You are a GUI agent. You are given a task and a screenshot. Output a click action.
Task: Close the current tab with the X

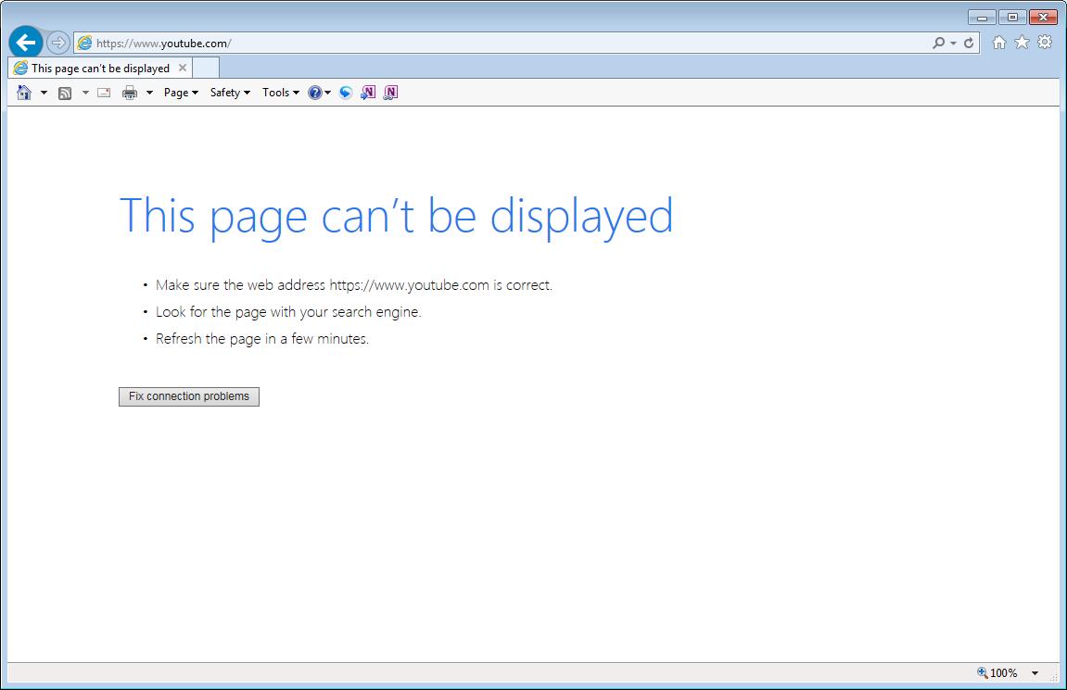[x=183, y=68]
